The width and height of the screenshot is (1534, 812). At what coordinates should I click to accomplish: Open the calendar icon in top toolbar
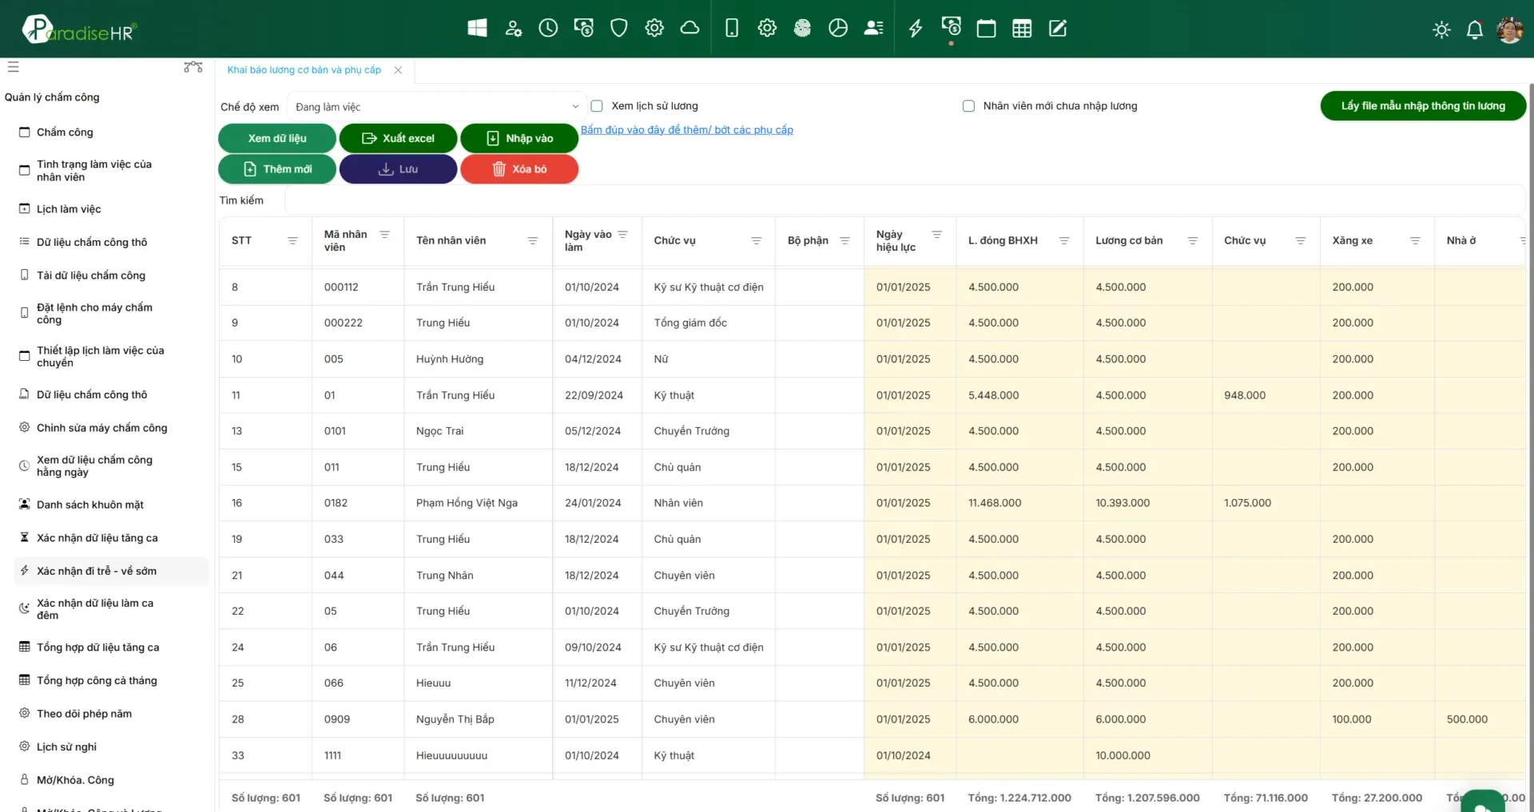tap(986, 29)
